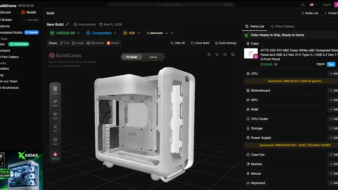Refresh the 0W wattage estimate
338x190 pixels.
(139, 33)
